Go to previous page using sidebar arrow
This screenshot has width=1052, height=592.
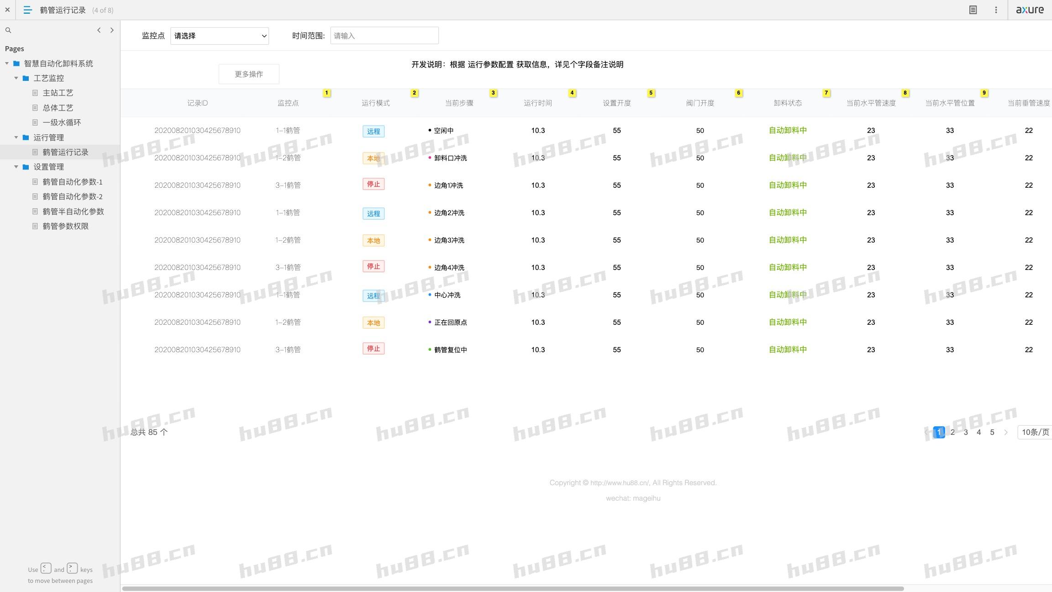click(99, 30)
